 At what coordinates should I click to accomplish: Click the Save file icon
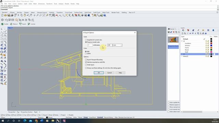9,15
